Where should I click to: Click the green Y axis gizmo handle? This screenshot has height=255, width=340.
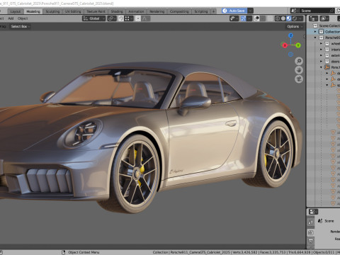click(298, 45)
